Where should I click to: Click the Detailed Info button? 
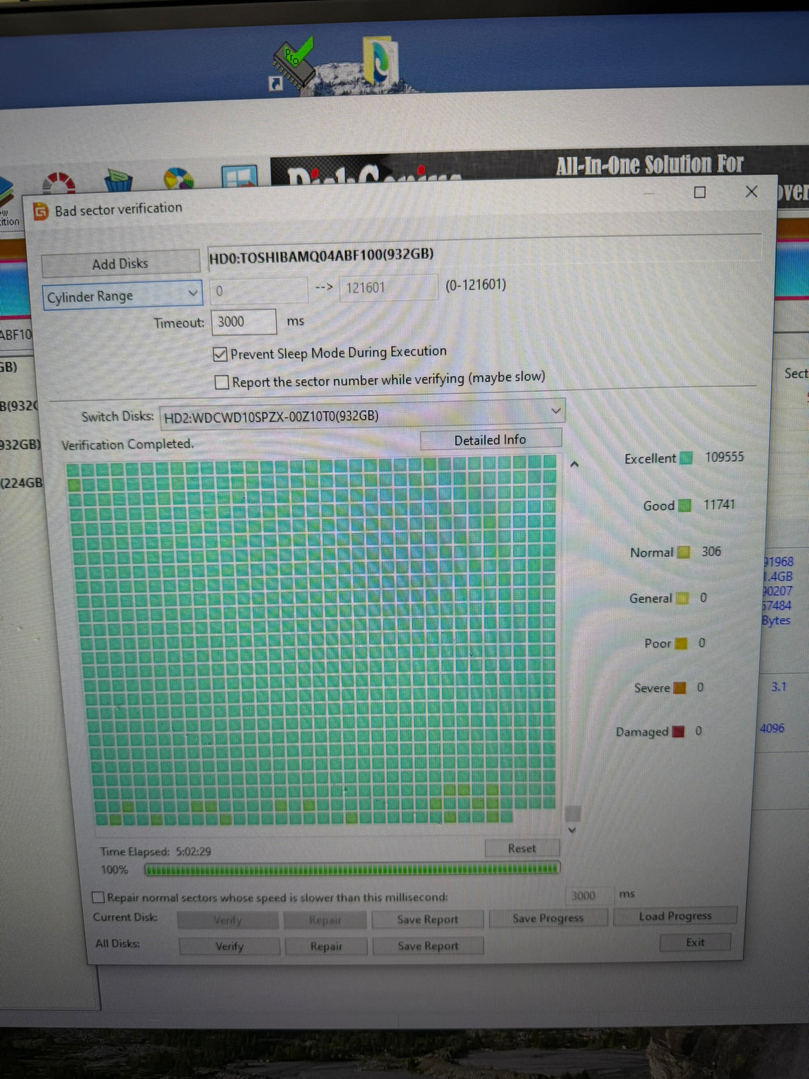[490, 440]
